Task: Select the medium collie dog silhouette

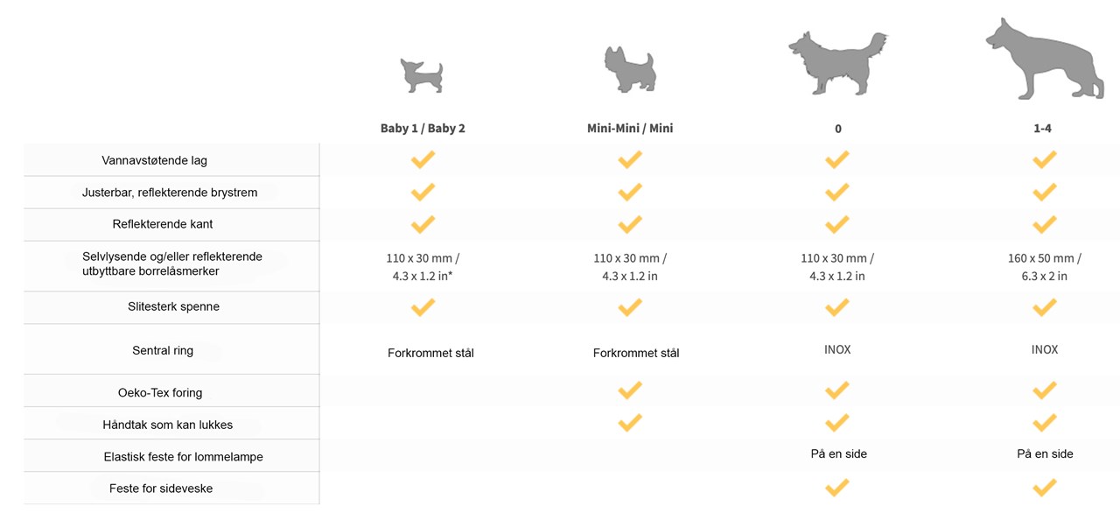Action: (x=837, y=62)
